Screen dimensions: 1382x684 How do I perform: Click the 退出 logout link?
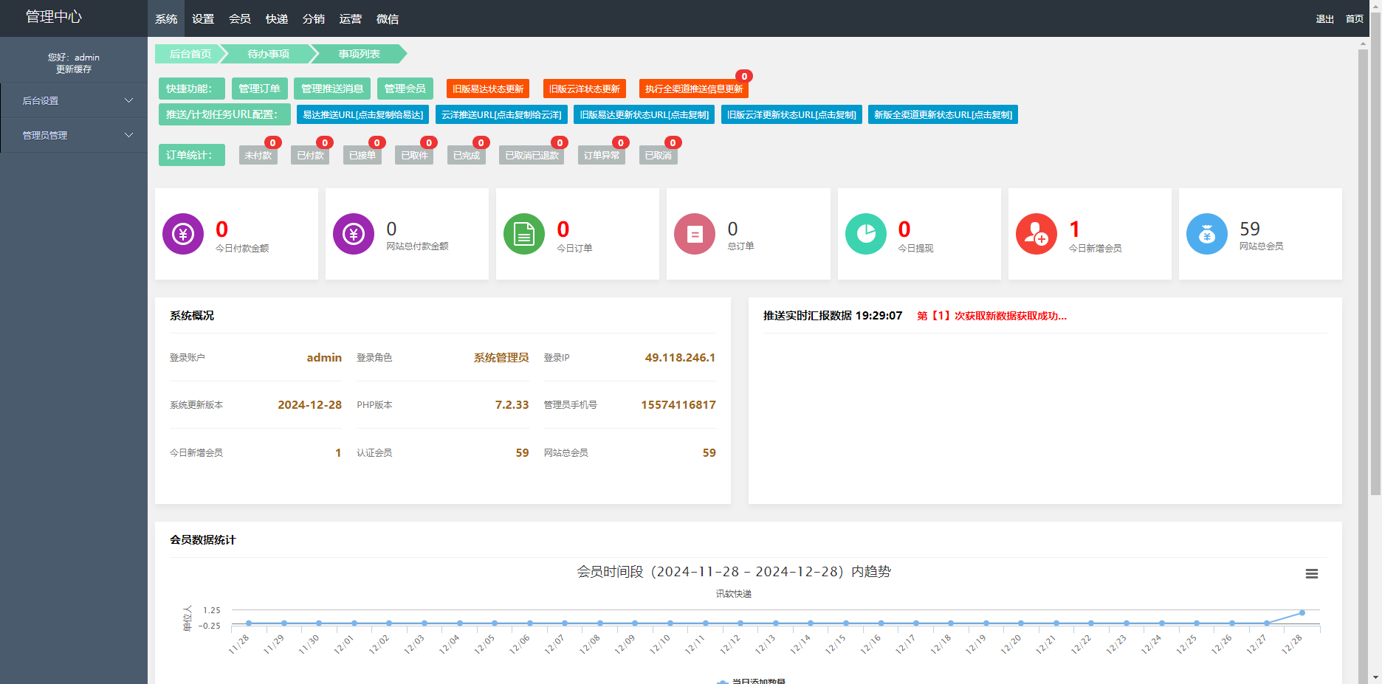[x=1324, y=20]
